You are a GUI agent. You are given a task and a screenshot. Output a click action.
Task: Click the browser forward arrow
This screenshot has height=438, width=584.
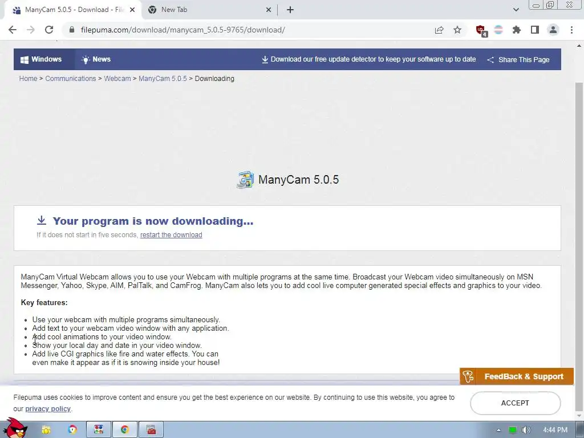pos(31,30)
